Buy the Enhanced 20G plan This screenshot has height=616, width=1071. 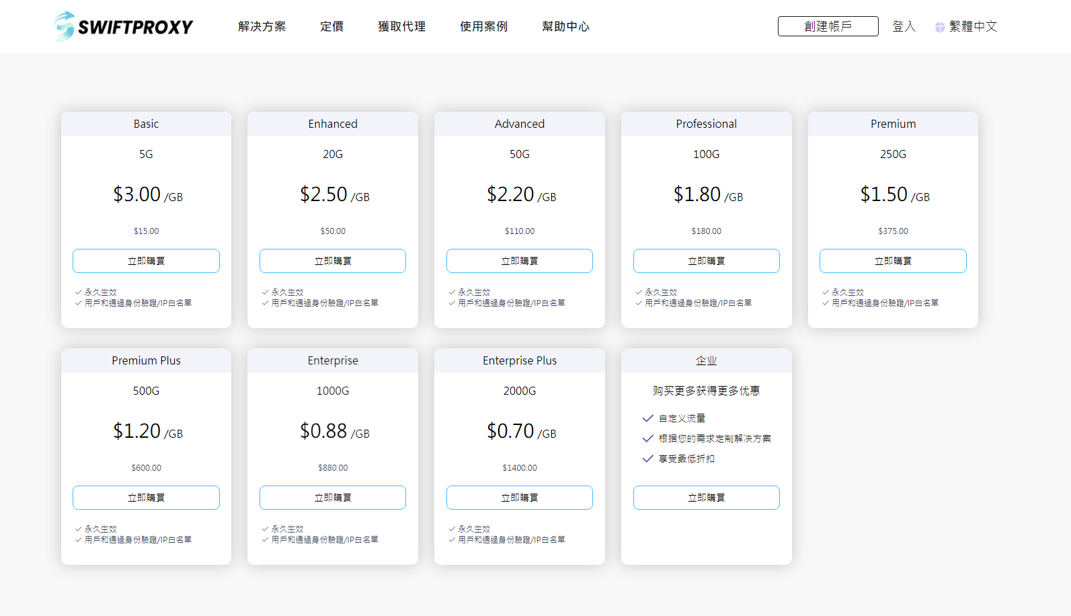coord(333,261)
